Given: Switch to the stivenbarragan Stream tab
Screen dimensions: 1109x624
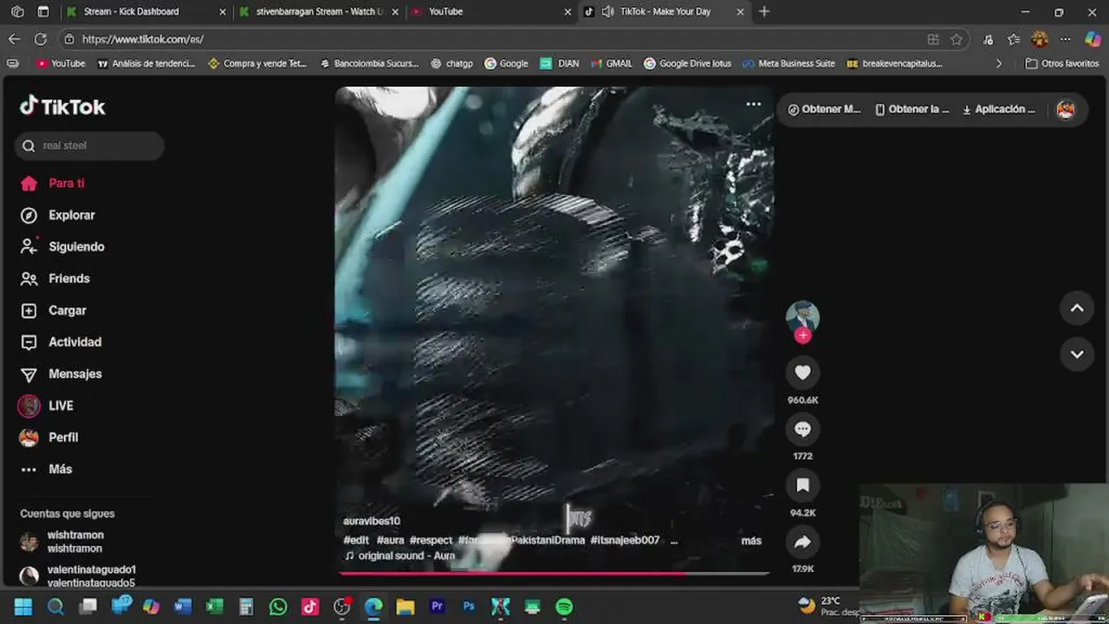Looking at the screenshot, I should (x=319, y=11).
